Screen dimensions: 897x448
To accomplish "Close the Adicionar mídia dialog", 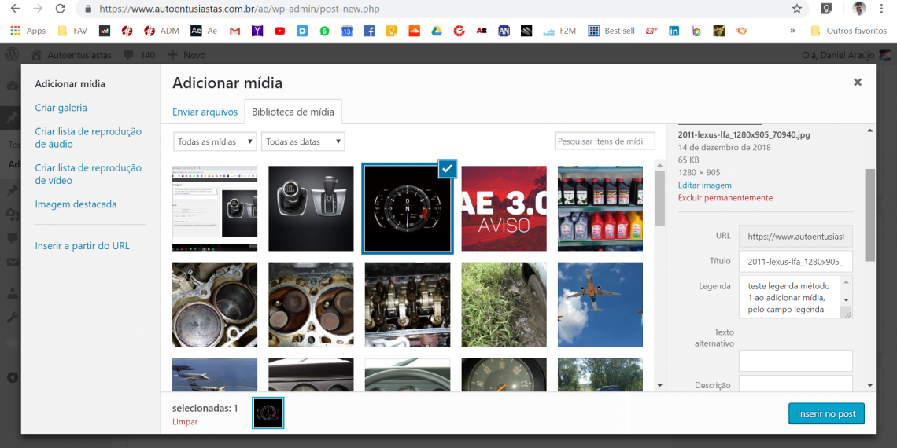I will (x=858, y=82).
